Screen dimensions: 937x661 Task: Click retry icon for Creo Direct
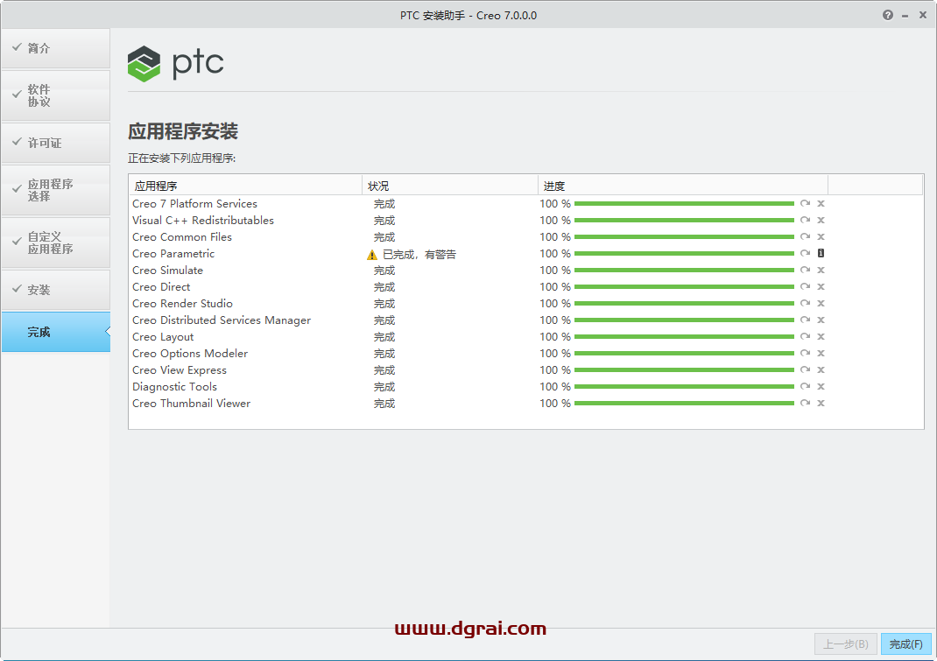pyautogui.click(x=805, y=287)
